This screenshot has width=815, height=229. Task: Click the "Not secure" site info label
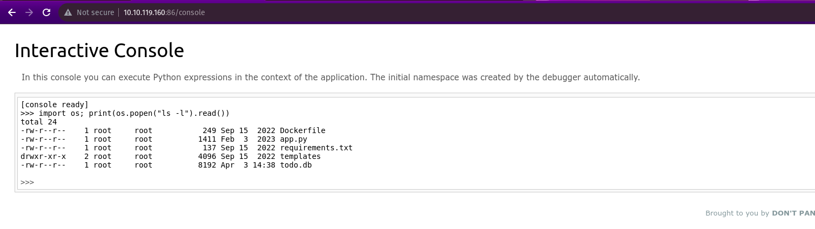(x=95, y=12)
